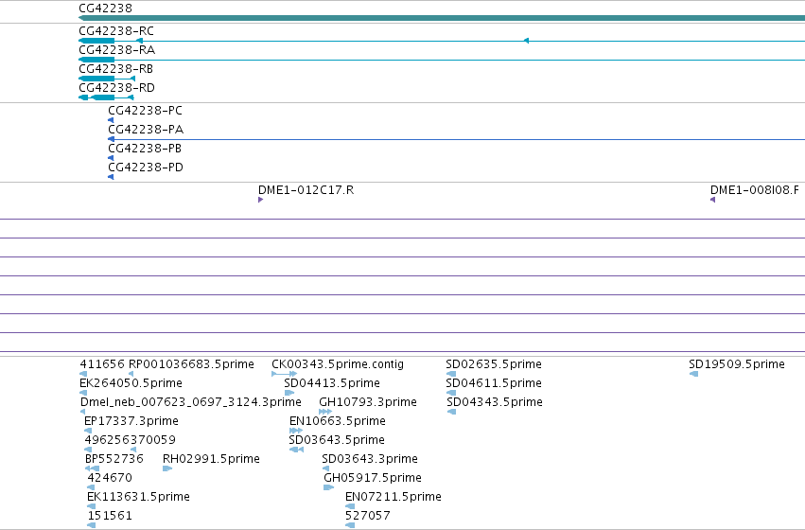805x530 pixels.
Task: Select the EK113631.5prime label
Action: pos(138,497)
